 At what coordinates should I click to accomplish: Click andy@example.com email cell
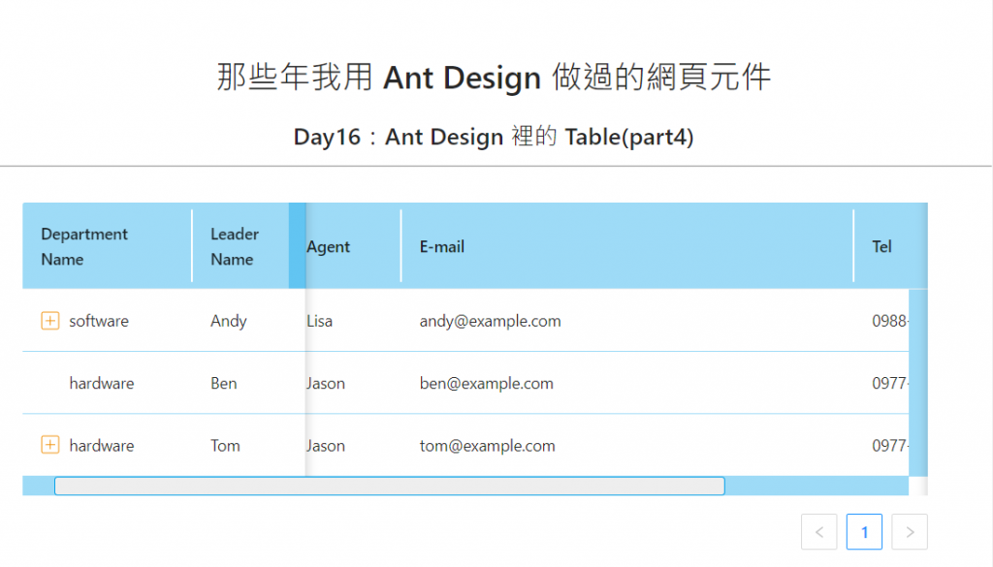[x=627, y=321]
